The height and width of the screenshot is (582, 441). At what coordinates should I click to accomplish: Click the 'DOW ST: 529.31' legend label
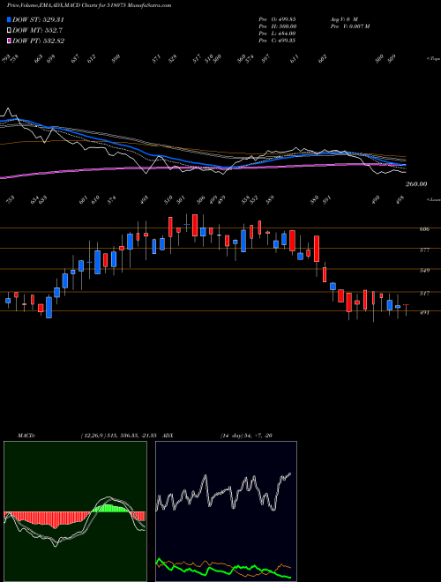(x=38, y=19)
